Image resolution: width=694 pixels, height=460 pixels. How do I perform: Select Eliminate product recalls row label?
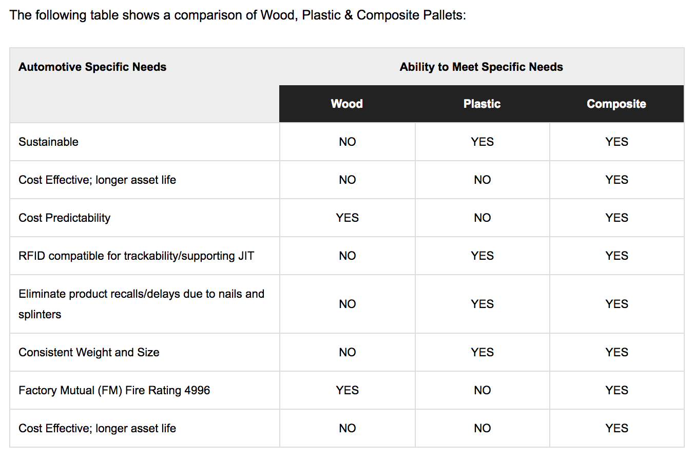tap(141, 304)
